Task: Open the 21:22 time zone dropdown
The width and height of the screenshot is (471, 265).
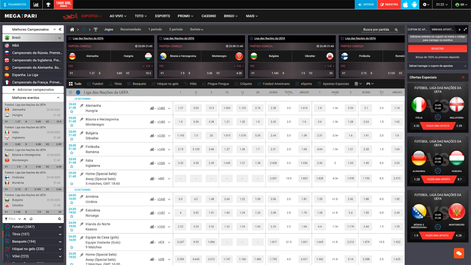Action: pos(442,4)
